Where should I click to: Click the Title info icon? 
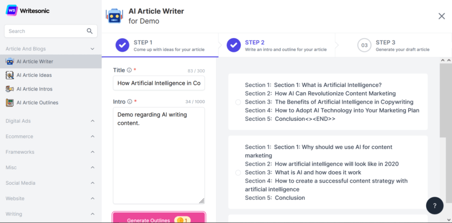coord(129,70)
